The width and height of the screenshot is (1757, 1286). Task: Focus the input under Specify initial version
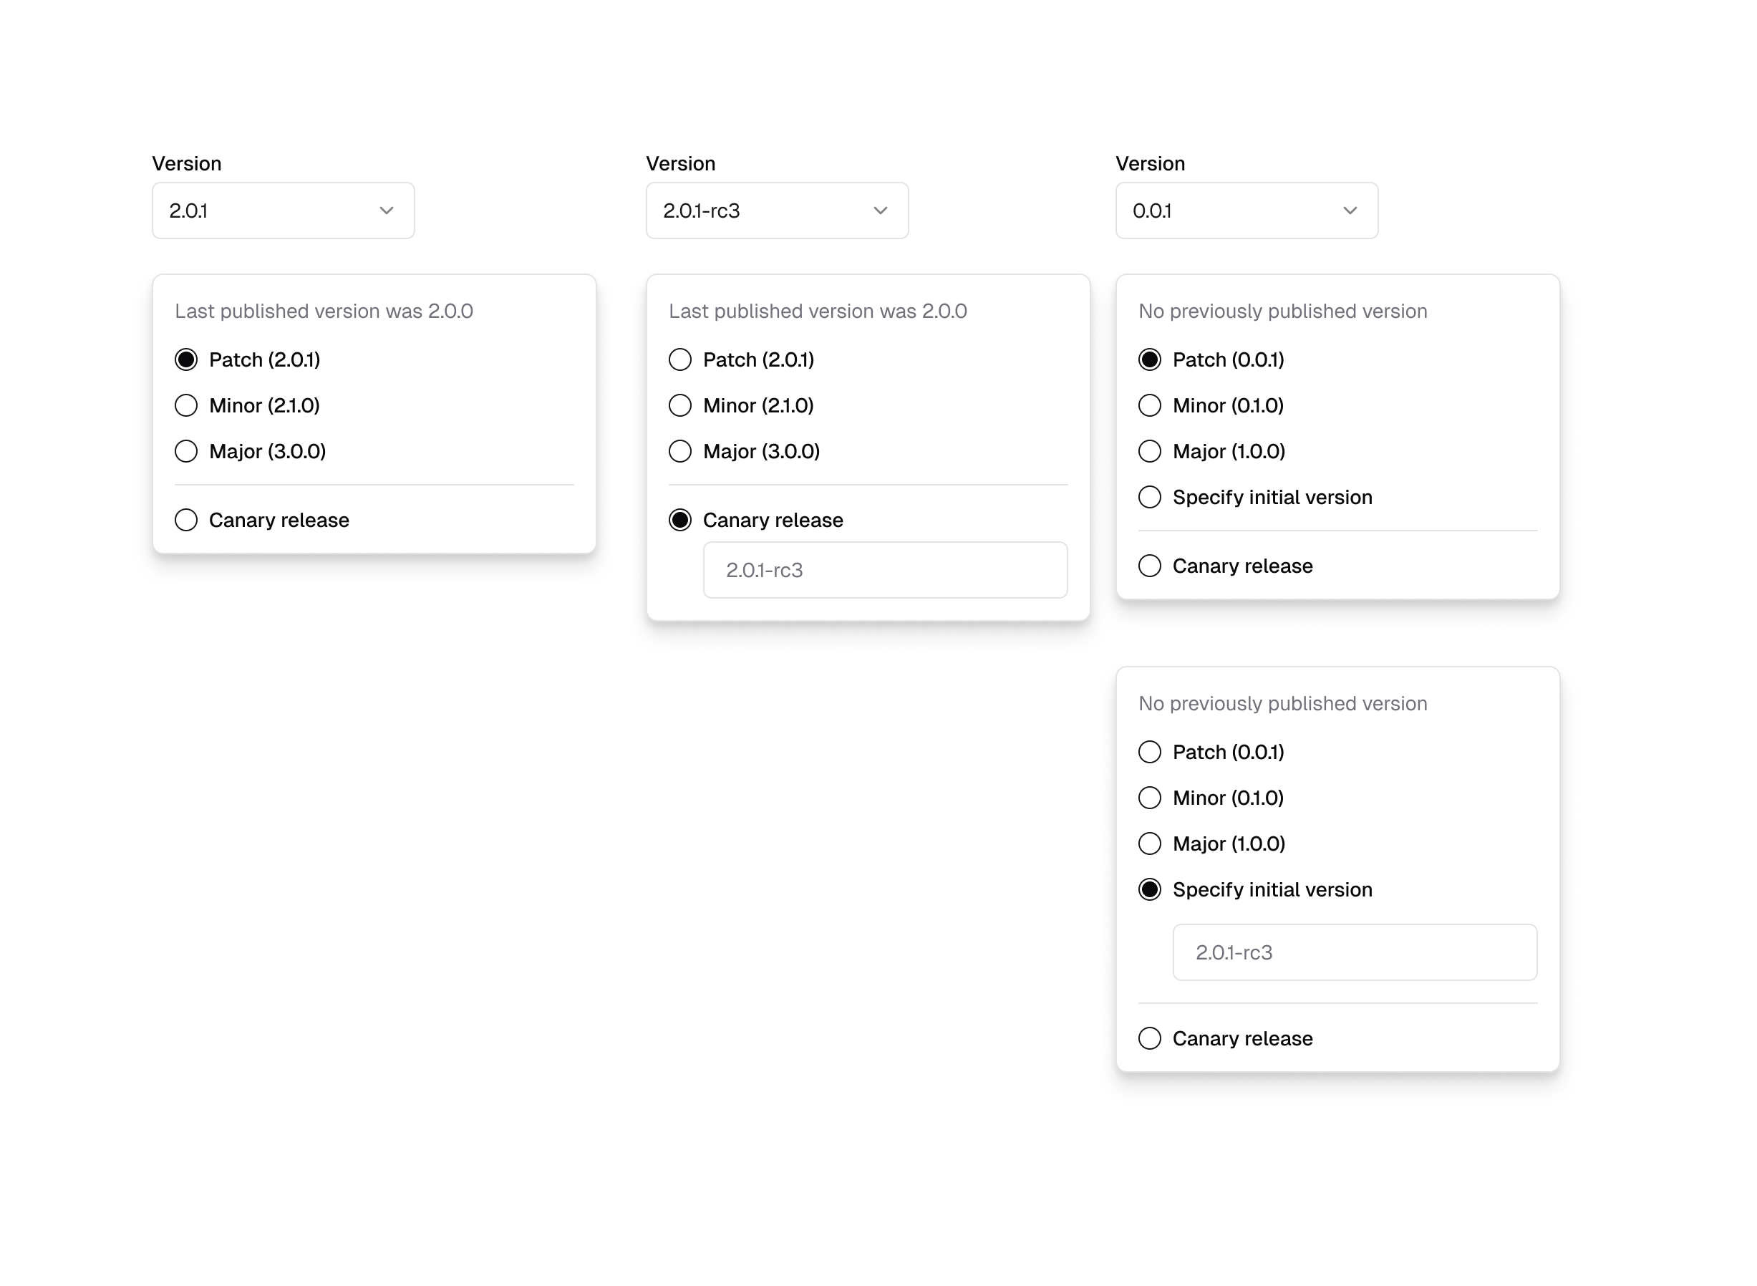[x=1354, y=953]
